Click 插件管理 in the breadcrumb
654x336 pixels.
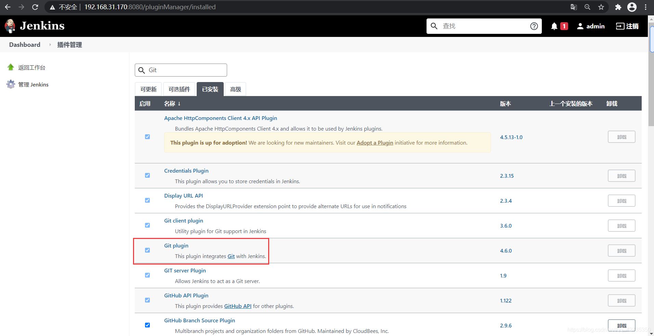click(x=69, y=45)
